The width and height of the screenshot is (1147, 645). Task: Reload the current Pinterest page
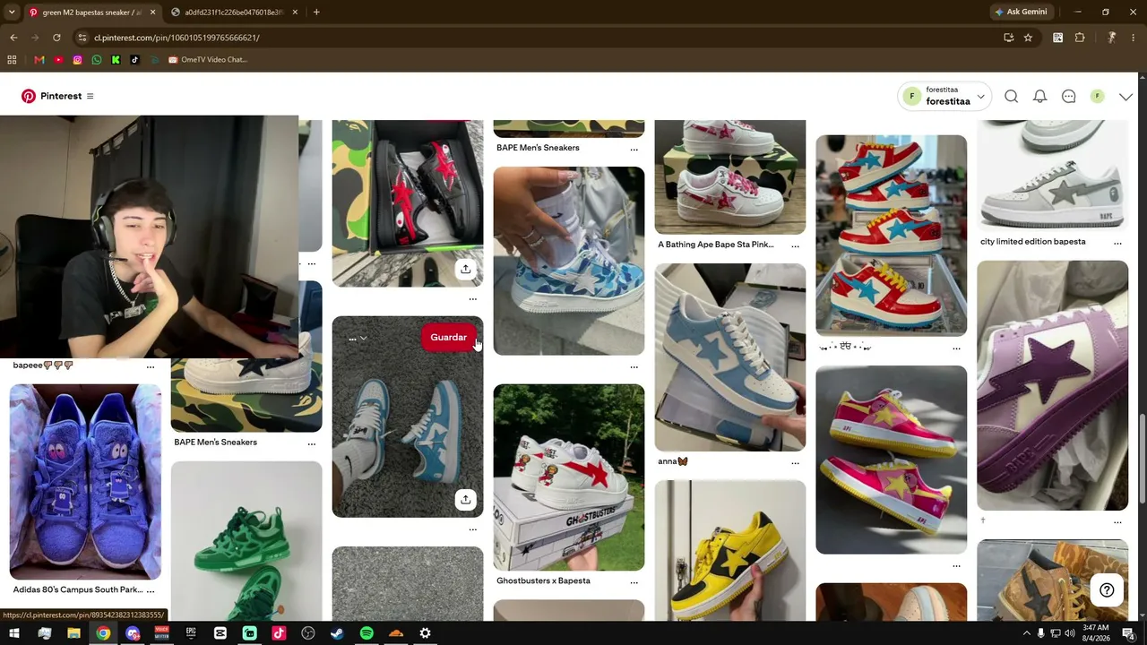tap(56, 38)
